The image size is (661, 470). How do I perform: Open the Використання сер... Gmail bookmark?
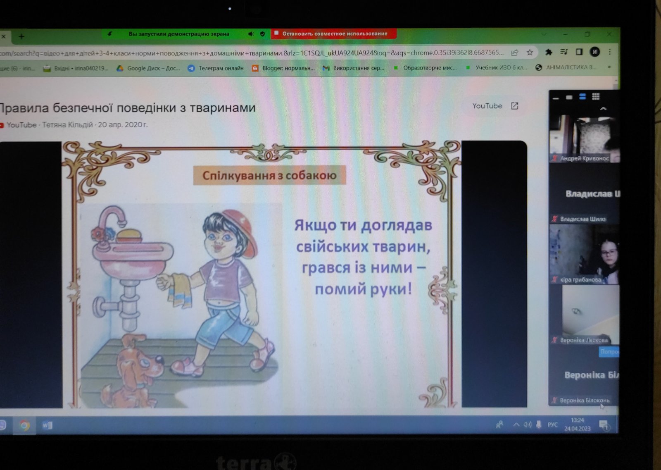(x=354, y=68)
